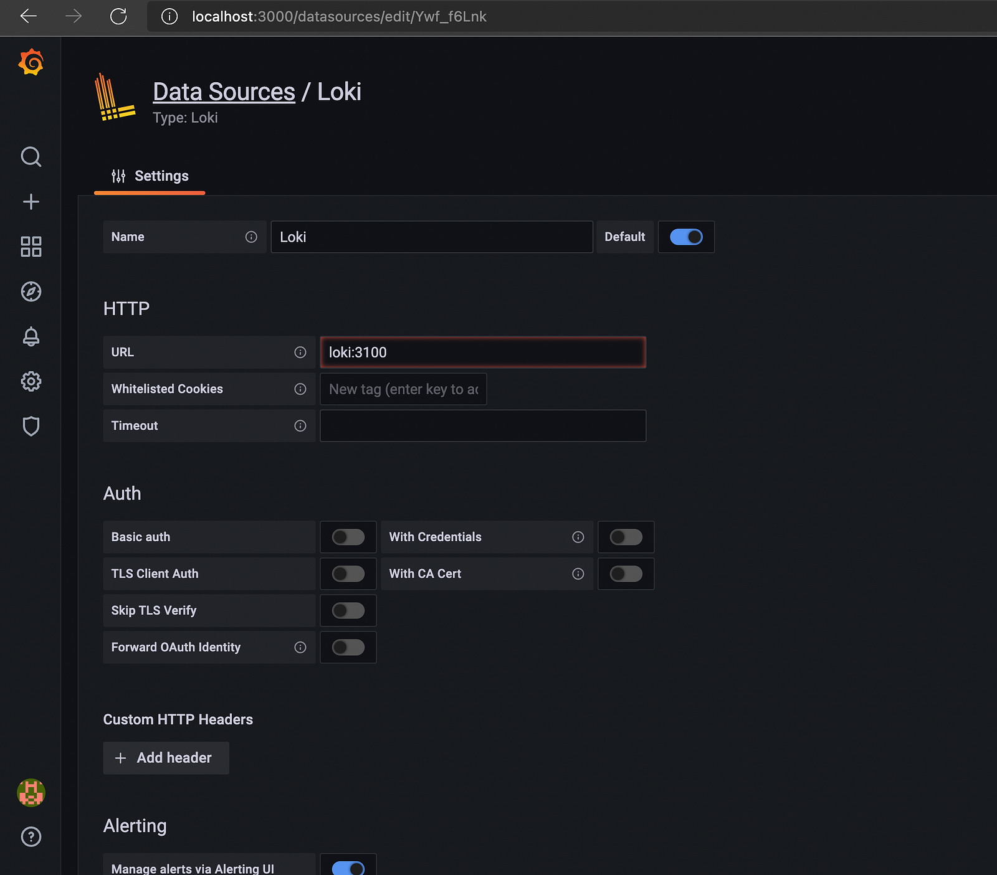Toggle Manage alerts via Alerting UI
Image resolution: width=997 pixels, height=875 pixels.
pos(348,868)
